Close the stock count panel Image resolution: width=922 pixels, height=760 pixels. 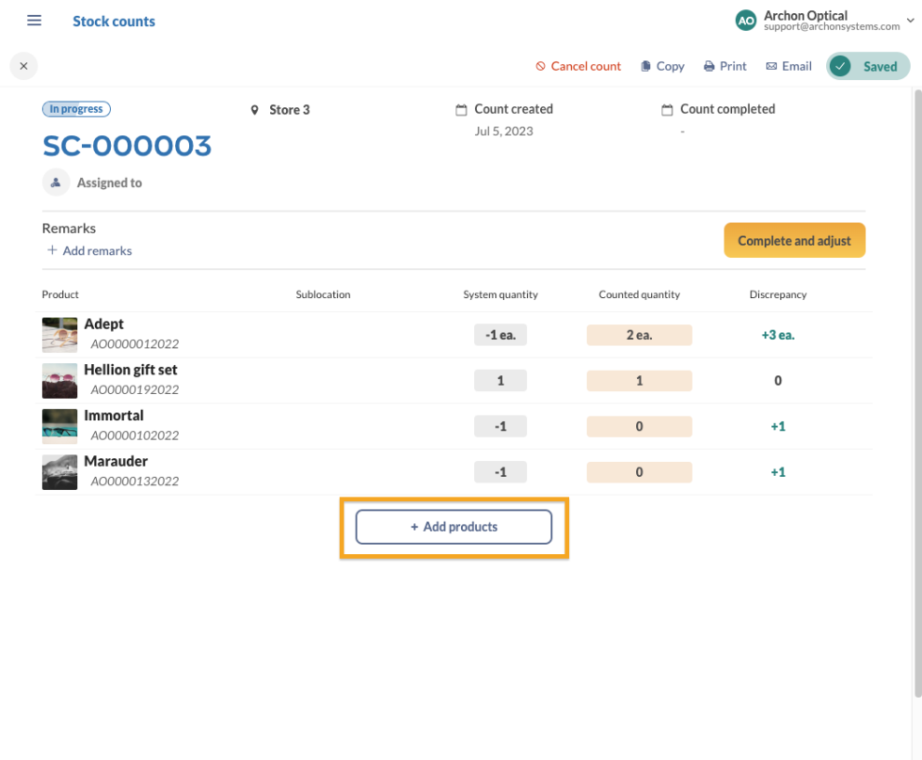(24, 66)
